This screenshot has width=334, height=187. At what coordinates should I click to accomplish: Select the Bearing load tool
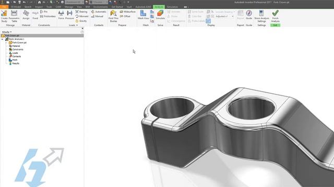tap(81, 11)
